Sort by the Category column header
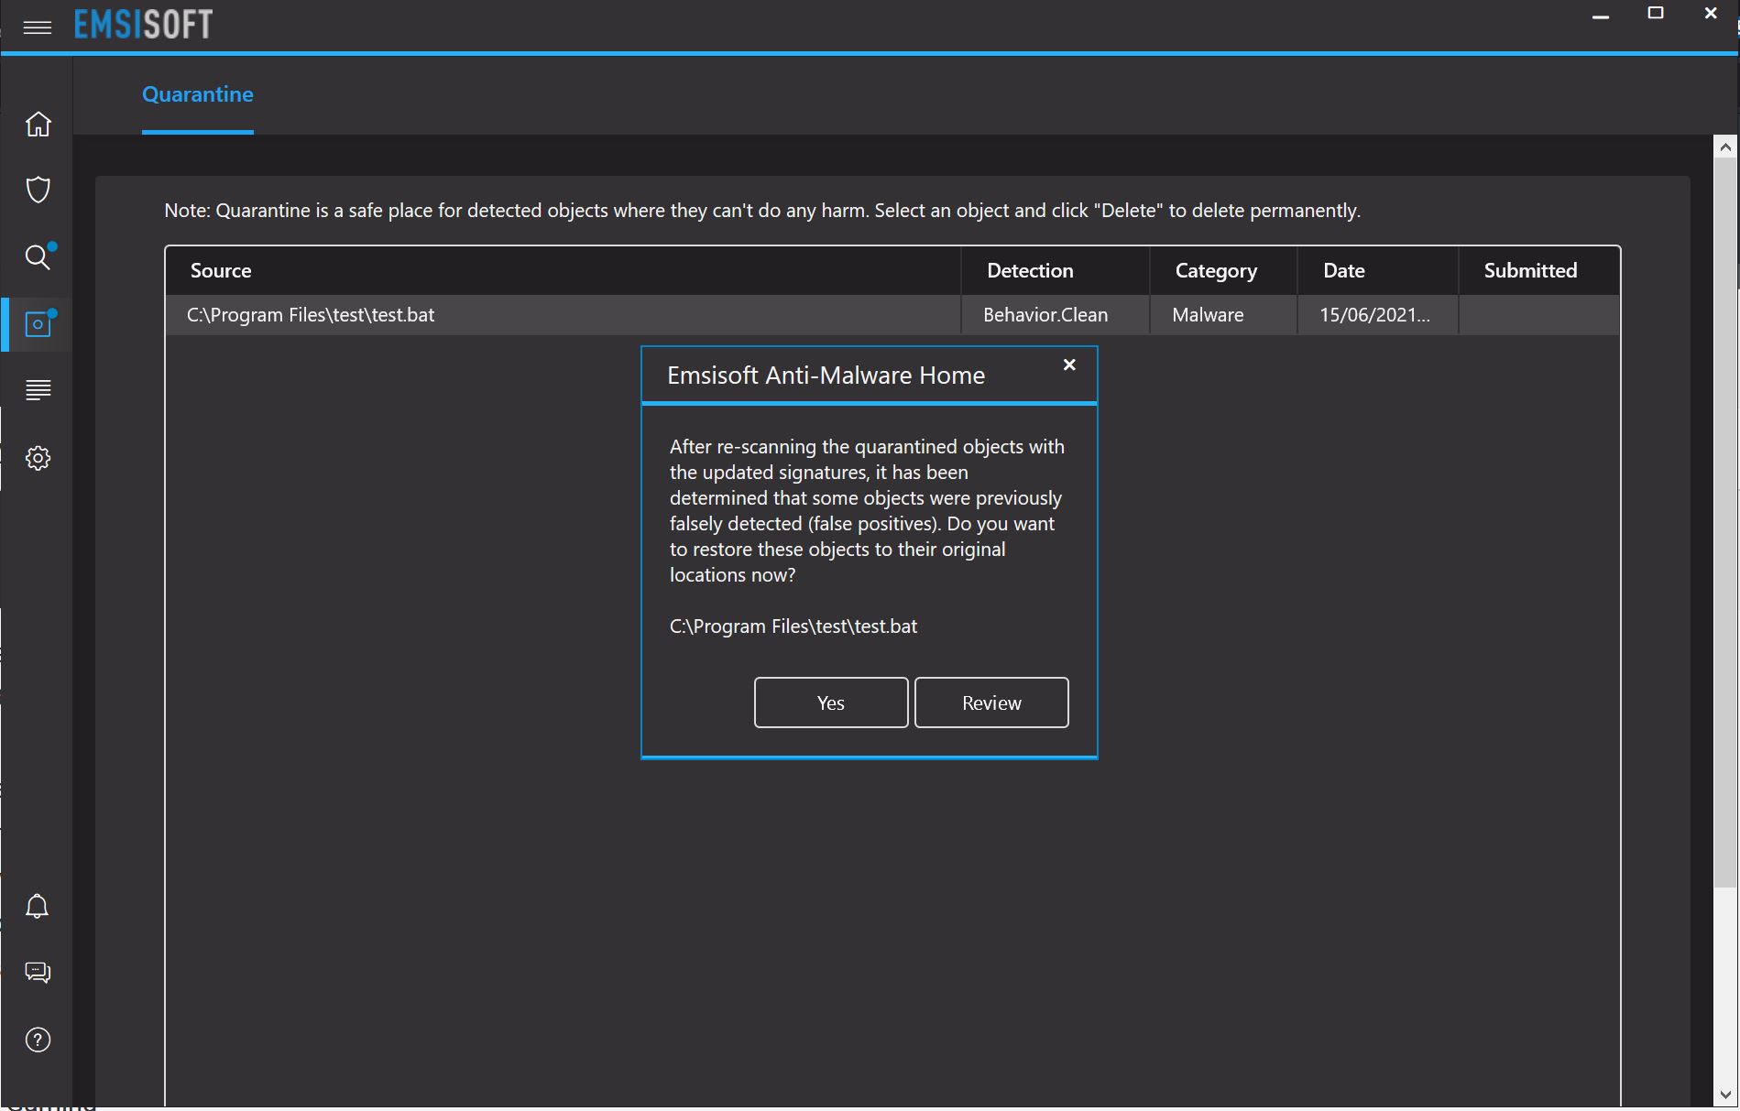 [1223, 270]
